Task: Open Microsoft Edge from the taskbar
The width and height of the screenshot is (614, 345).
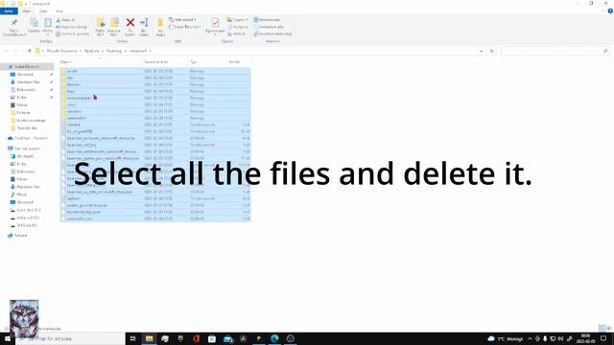Action: click(x=274, y=338)
